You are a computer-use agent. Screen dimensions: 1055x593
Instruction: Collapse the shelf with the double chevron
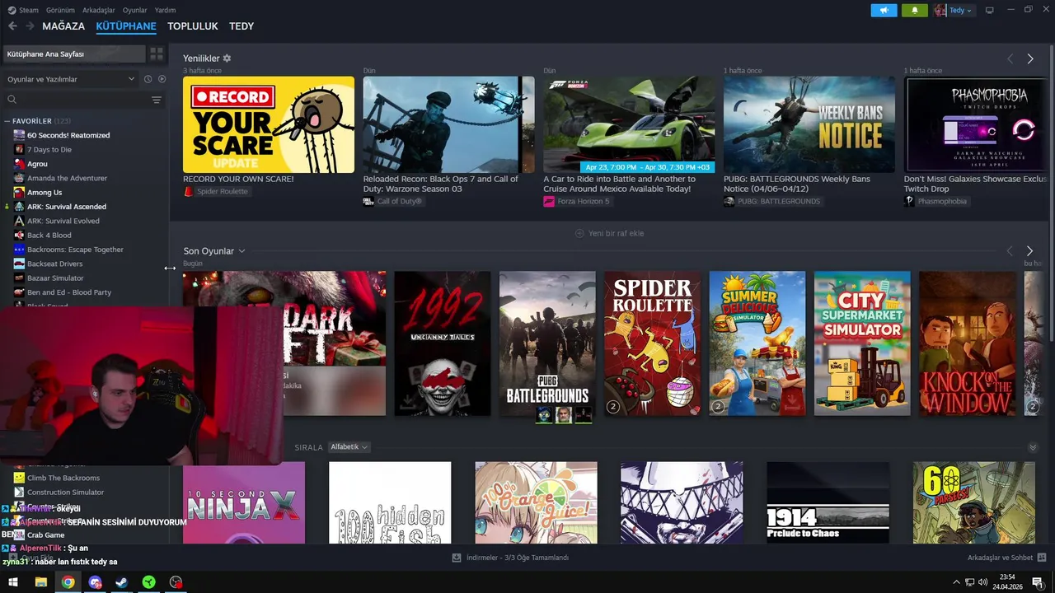coord(1033,447)
